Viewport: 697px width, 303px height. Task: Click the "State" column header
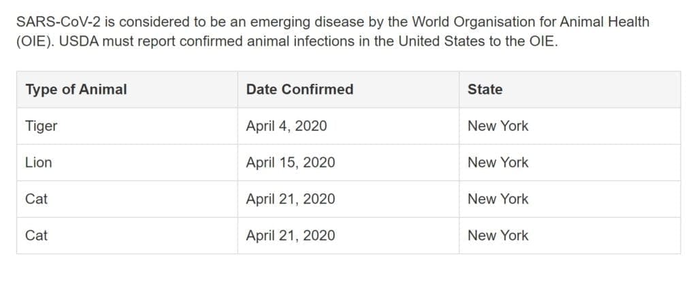click(570, 89)
